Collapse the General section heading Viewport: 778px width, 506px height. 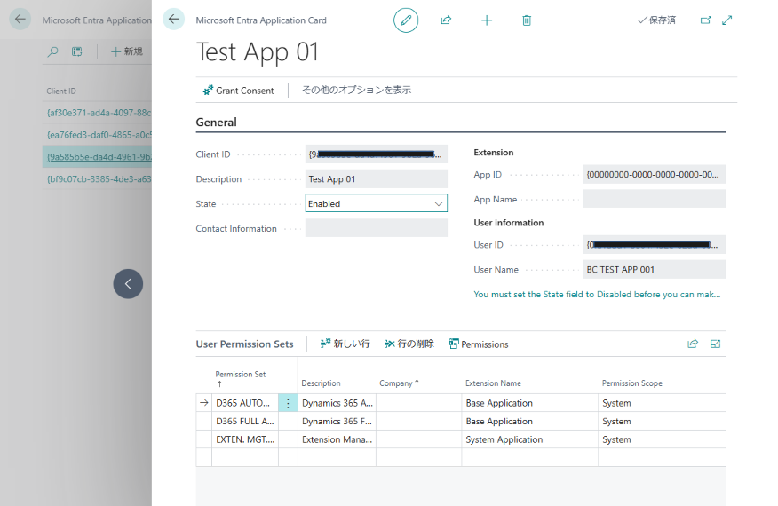tap(217, 122)
